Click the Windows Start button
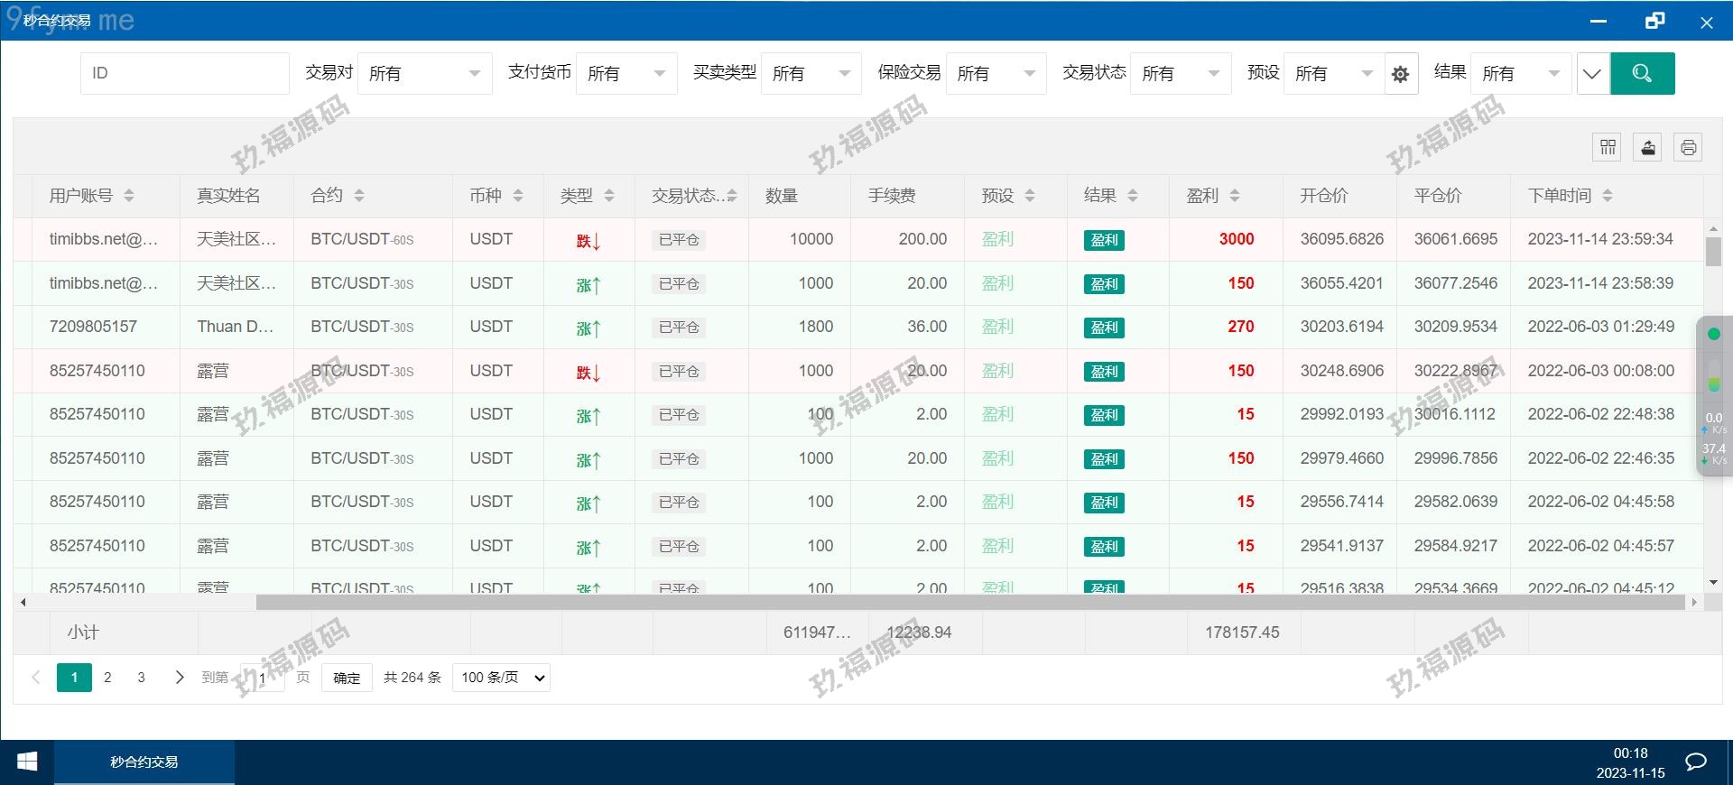 27,762
